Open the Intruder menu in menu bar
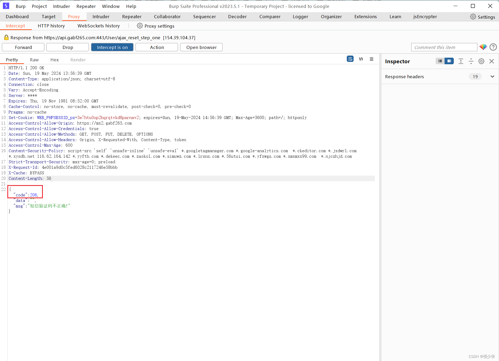 62,6
